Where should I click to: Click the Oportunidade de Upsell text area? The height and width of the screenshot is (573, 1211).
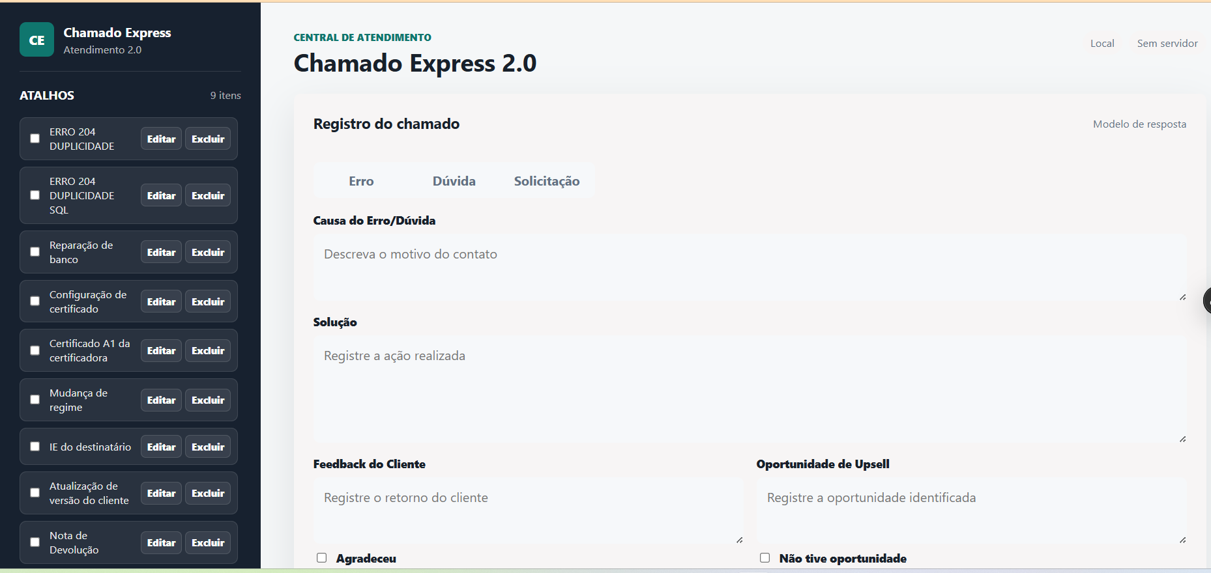click(972, 511)
